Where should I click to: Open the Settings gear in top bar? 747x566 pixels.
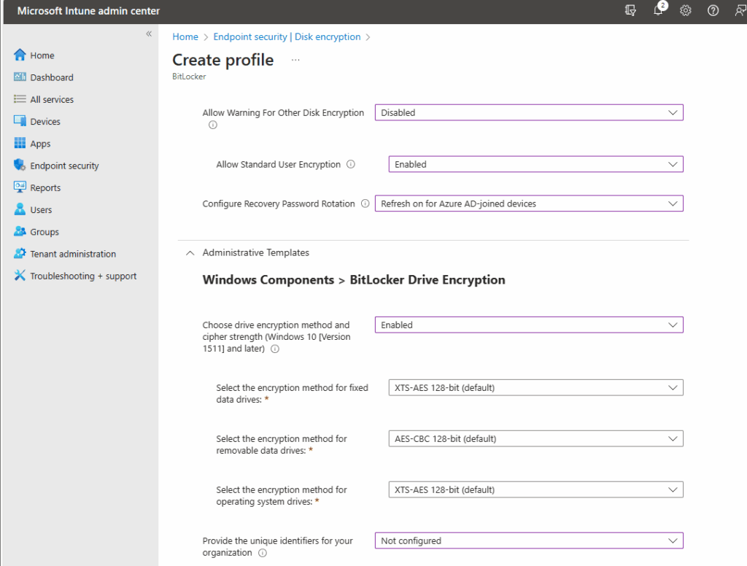coord(685,11)
